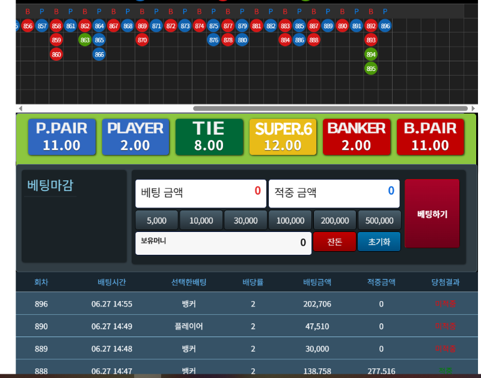
Task: Click the 배팅금액 column header
Action: tap(317, 282)
